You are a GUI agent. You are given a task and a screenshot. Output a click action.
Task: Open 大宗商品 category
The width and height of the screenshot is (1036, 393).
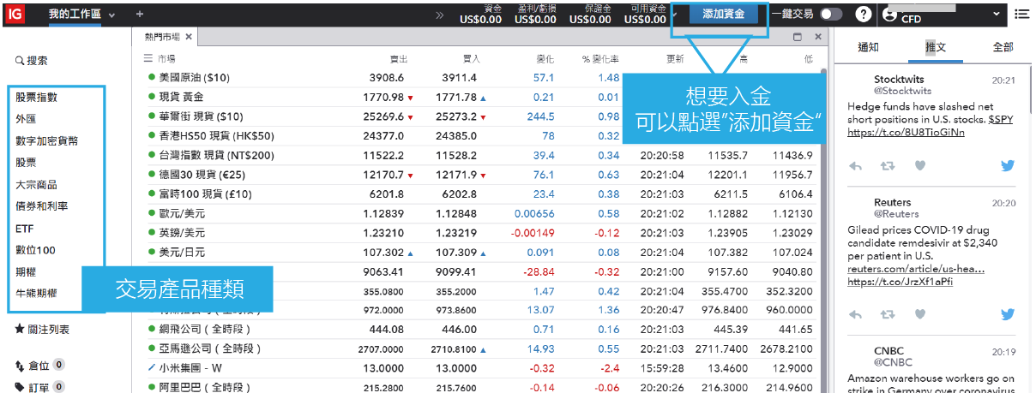tap(36, 184)
